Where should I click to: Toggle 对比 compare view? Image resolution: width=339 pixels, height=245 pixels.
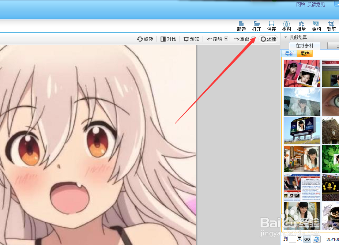pos(169,39)
